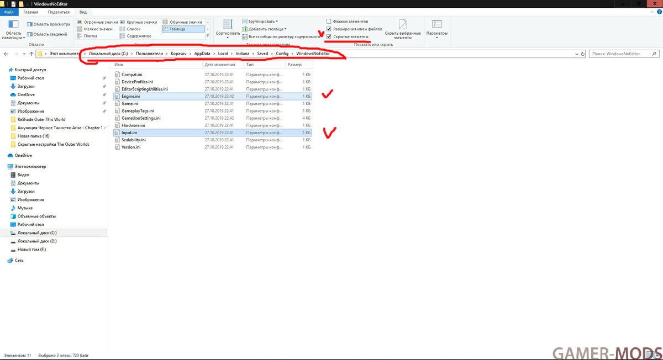This screenshot has width=663, height=360.
Task: Click the search box labeled Поиск: WindowsNoEditor
Action: point(624,54)
